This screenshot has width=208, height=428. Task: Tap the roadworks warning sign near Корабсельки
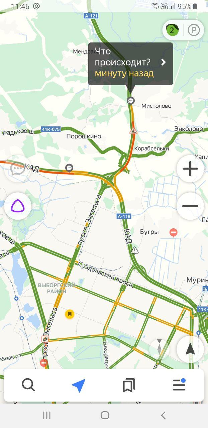[133, 131]
